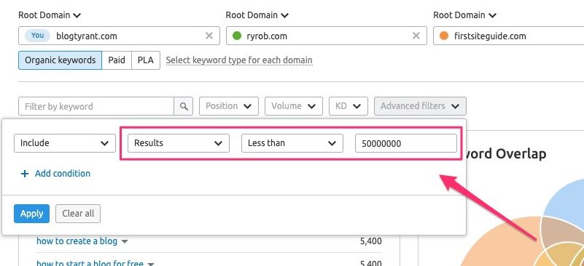
Task: Open the Position filter dropdown
Action: [x=229, y=106]
